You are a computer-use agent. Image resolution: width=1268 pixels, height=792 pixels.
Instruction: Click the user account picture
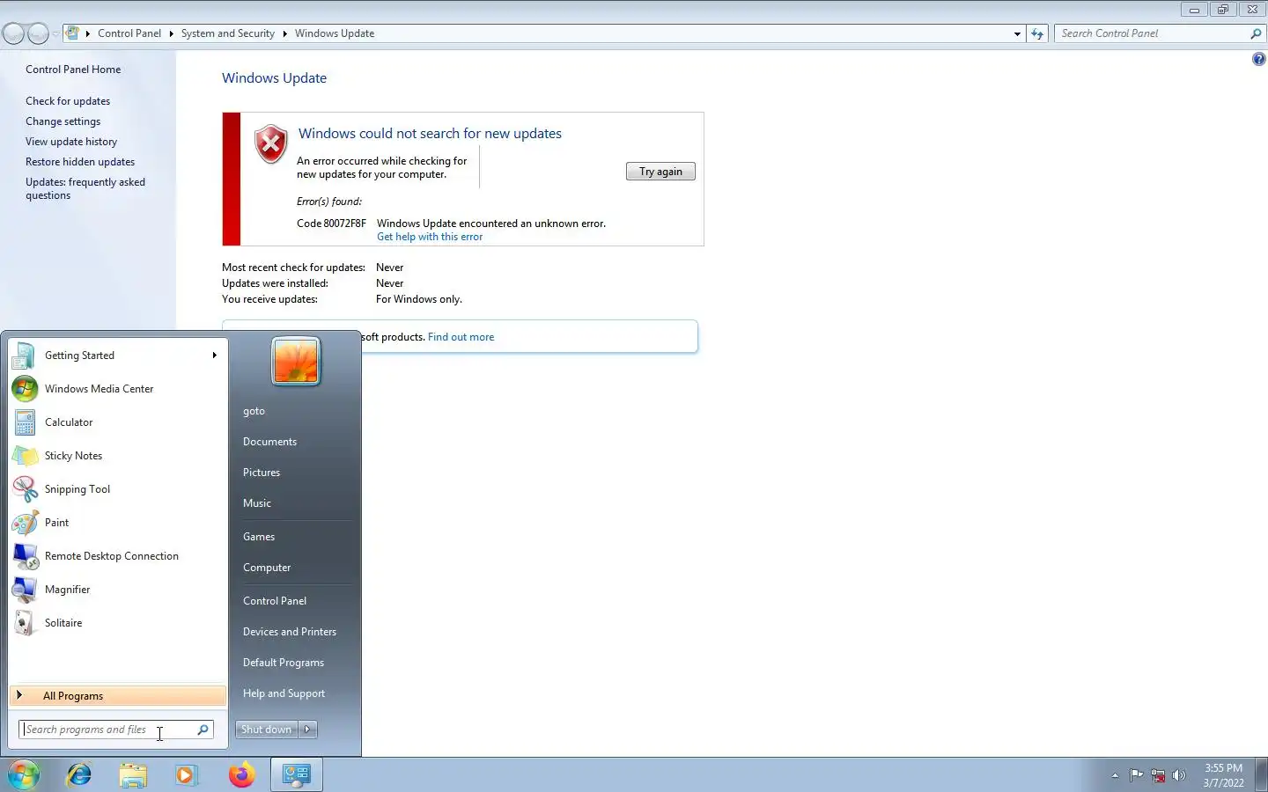(296, 362)
